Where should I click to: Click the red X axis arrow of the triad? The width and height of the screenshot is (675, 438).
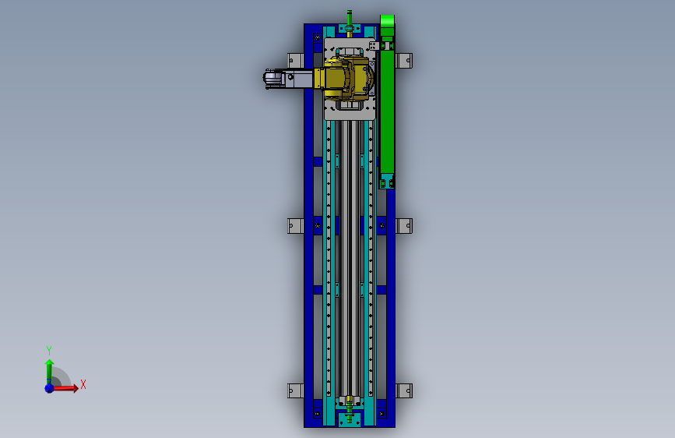[x=65, y=388]
